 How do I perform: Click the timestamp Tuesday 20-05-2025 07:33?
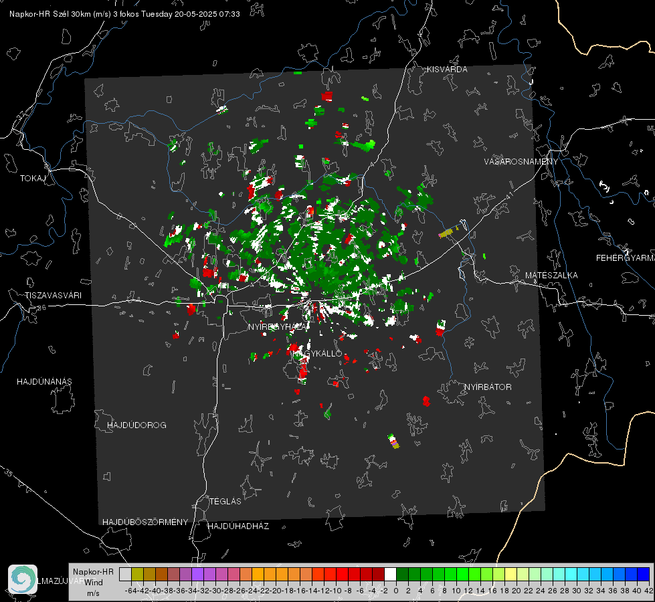coord(191,14)
